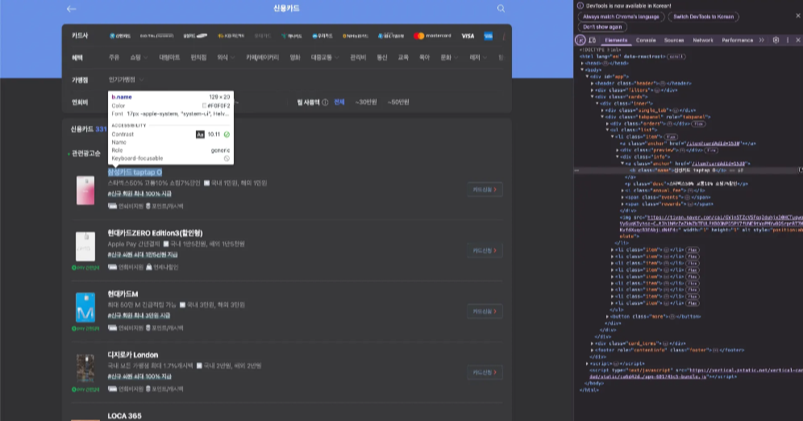The width and height of the screenshot is (803, 421).
Task: Switch to the Performance tab
Action: (738, 40)
